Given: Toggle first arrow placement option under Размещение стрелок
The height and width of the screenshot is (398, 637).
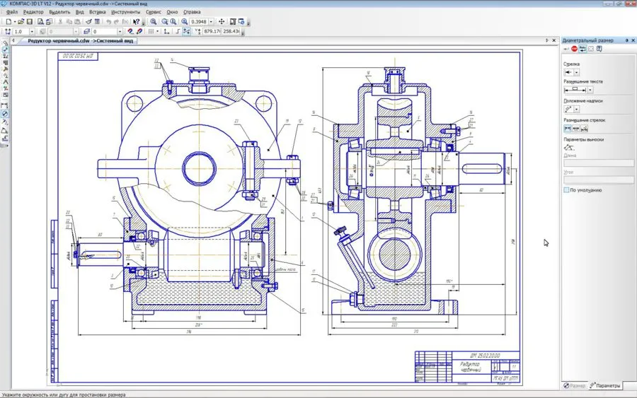Looking at the screenshot, I should pos(567,128).
